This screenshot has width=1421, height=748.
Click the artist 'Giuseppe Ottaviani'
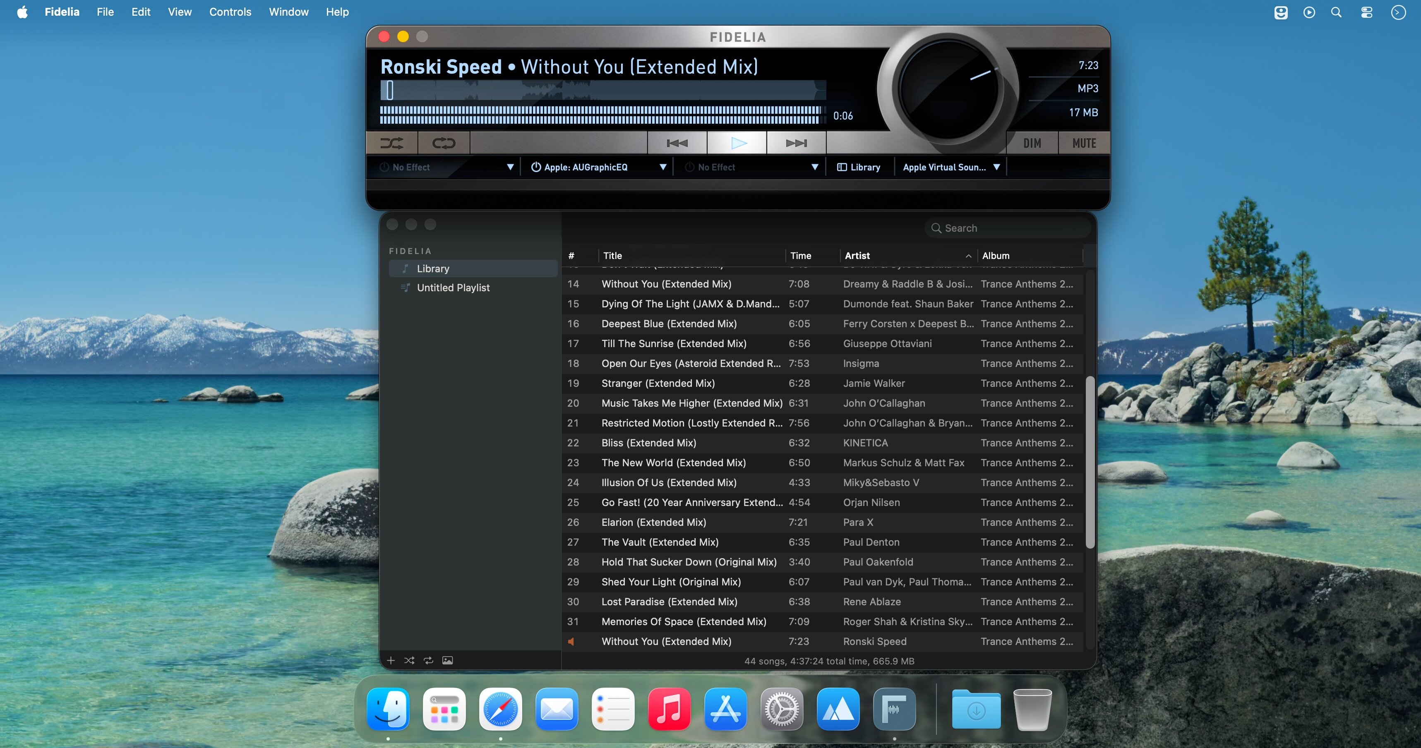tap(887, 344)
